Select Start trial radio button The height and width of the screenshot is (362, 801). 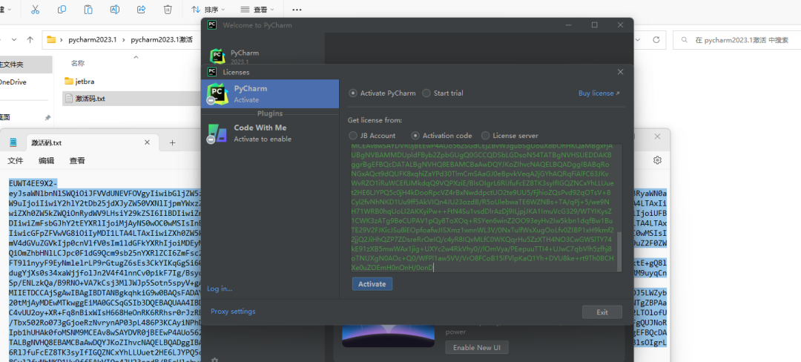pyautogui.click(x=426, y=93)
